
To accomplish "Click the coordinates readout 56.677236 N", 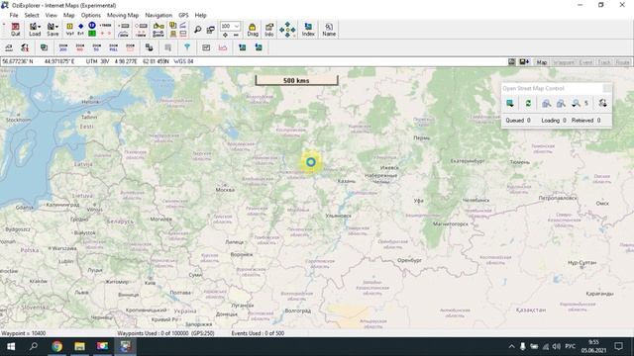I will point(18,61).
